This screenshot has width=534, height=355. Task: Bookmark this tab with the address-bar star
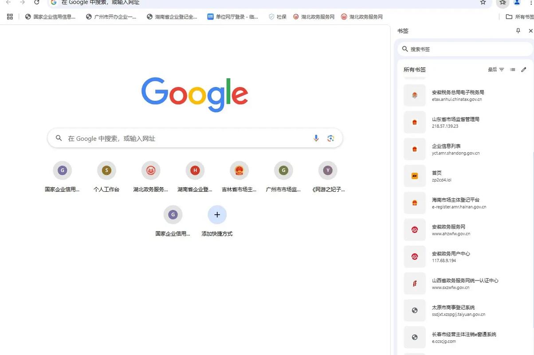click(483, 2)
